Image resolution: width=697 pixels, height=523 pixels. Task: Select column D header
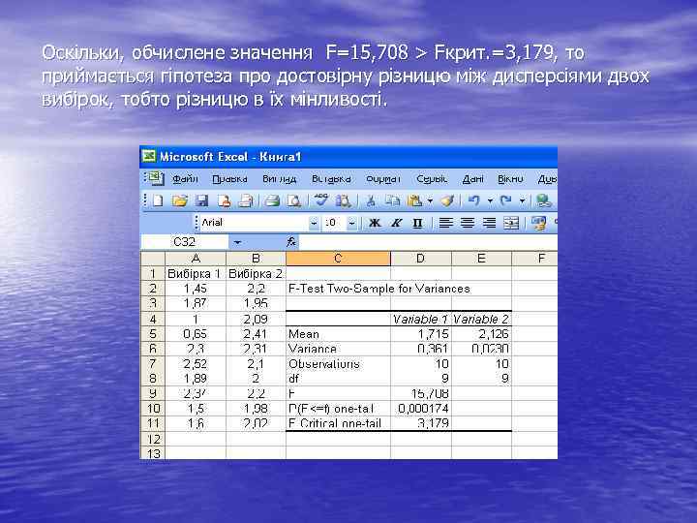(x=420, y=259)
